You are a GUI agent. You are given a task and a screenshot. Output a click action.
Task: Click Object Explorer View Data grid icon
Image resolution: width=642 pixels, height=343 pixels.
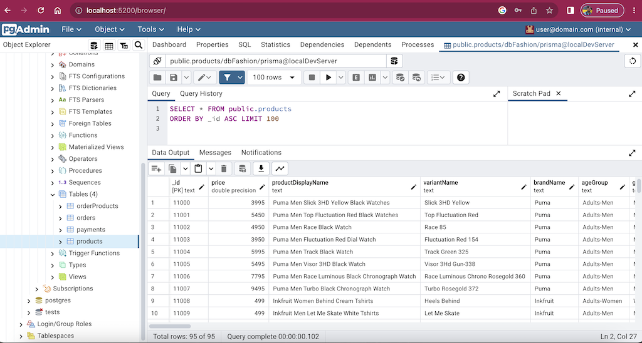point(109,45)
